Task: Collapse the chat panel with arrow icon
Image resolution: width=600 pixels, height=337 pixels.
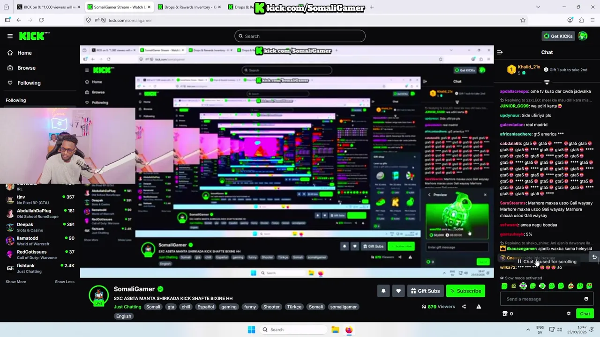Action: coord(500,52)
